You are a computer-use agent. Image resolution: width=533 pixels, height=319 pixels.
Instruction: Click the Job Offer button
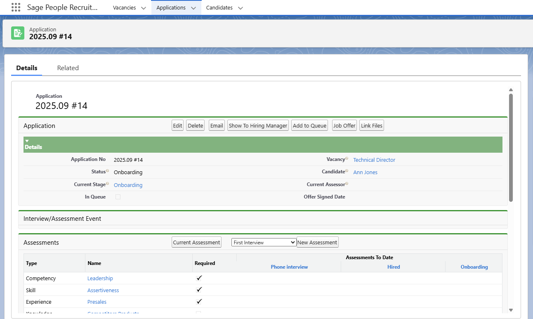(344, 126)
